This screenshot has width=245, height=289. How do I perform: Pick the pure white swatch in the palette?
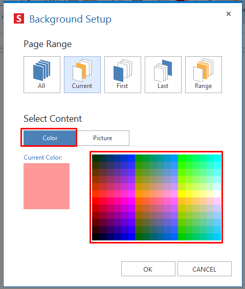click(217, 194)
